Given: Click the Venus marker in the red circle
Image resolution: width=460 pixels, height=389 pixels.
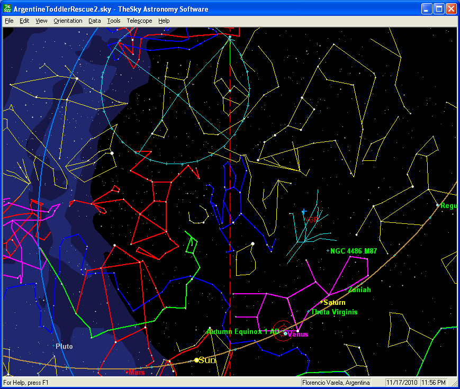Looking at the screenshot, I should (x=285, y=333).
